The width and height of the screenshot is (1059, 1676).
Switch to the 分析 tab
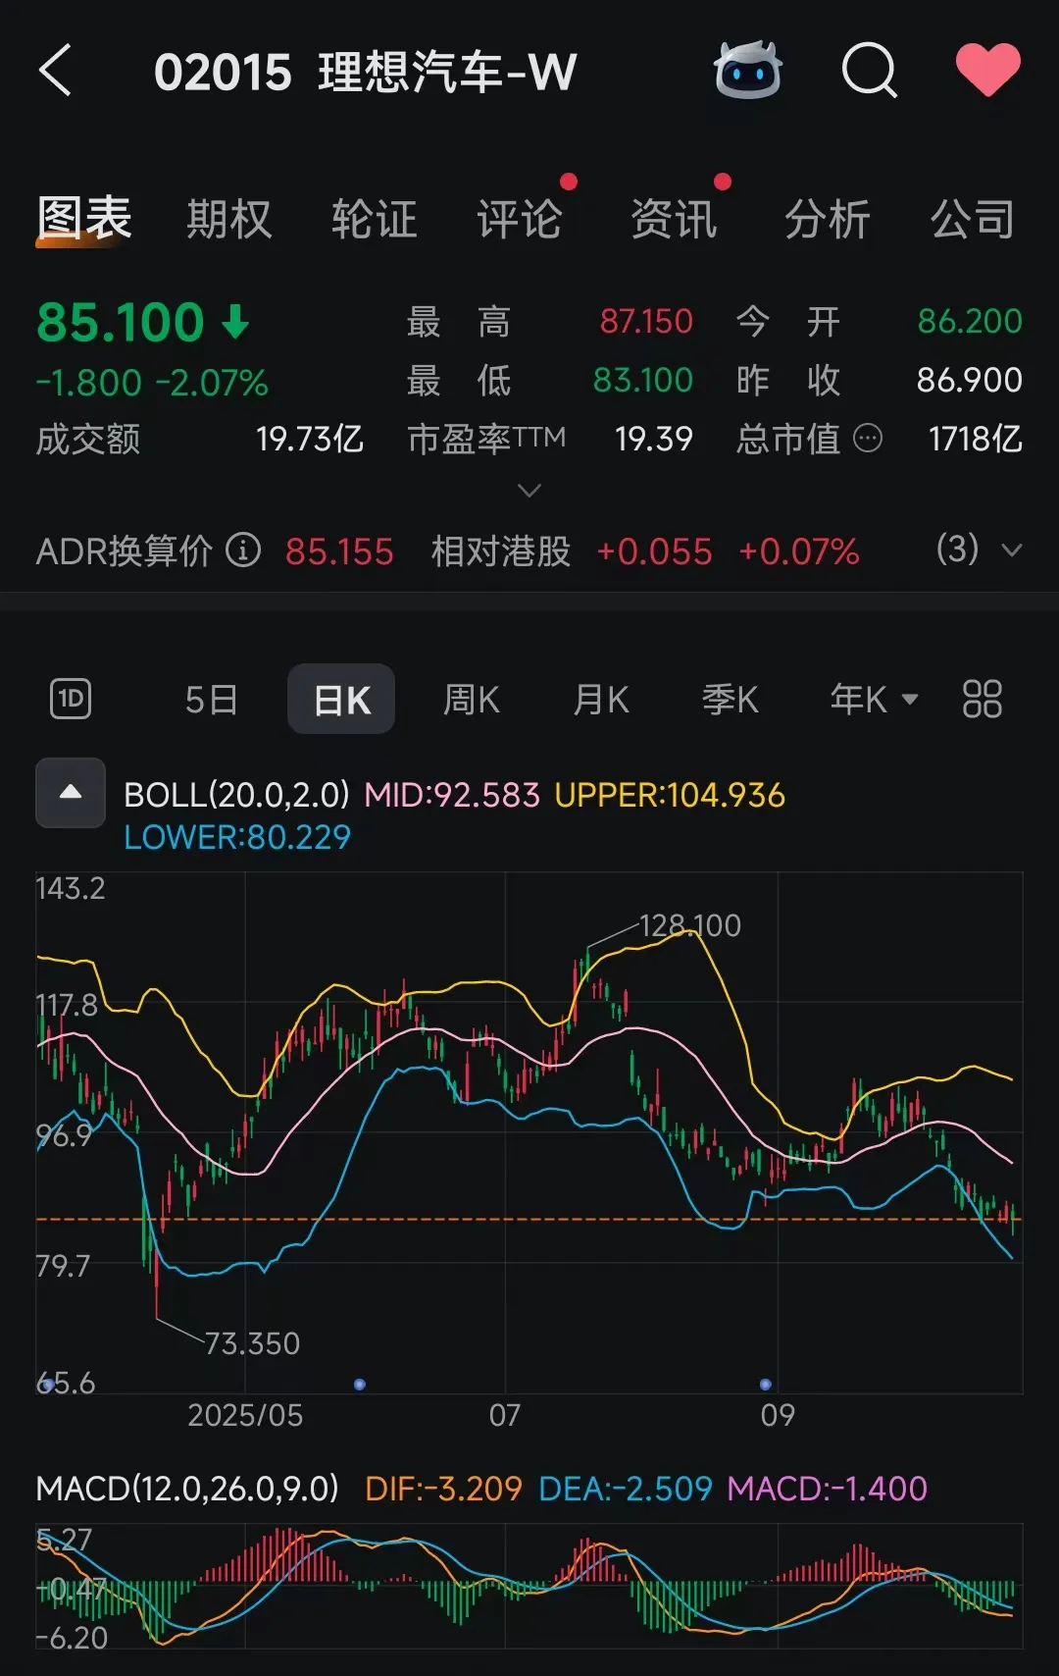click(828, 218)
